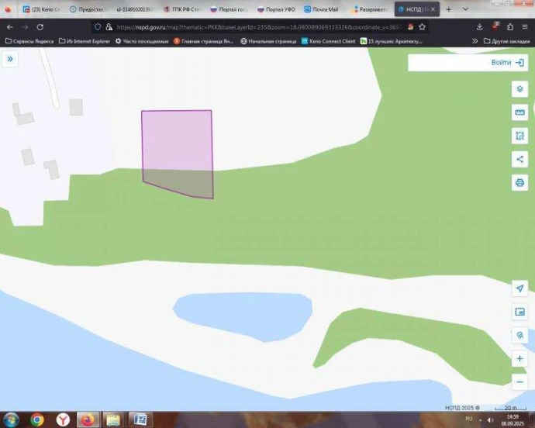Open Google Chrome from the taskbar

click(36, 419)
